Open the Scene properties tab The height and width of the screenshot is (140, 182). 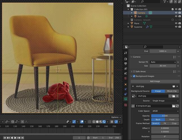[126, 73]
